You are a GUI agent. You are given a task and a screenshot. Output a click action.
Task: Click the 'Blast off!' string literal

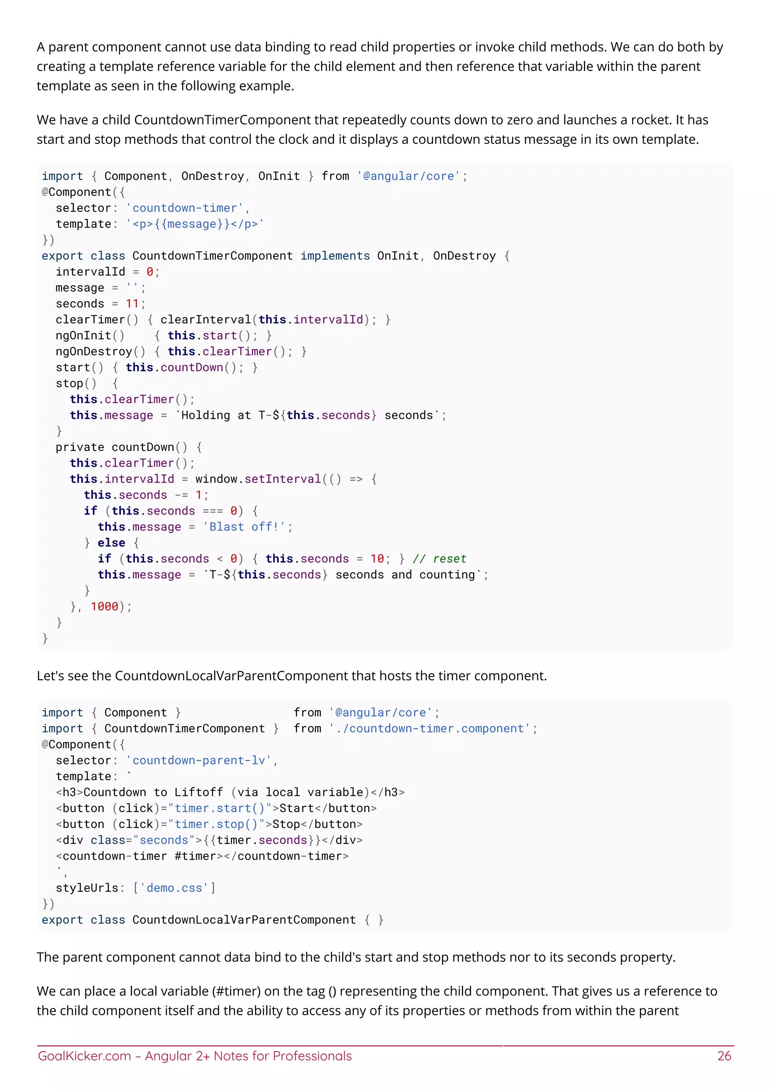click(x=244, y=527)
